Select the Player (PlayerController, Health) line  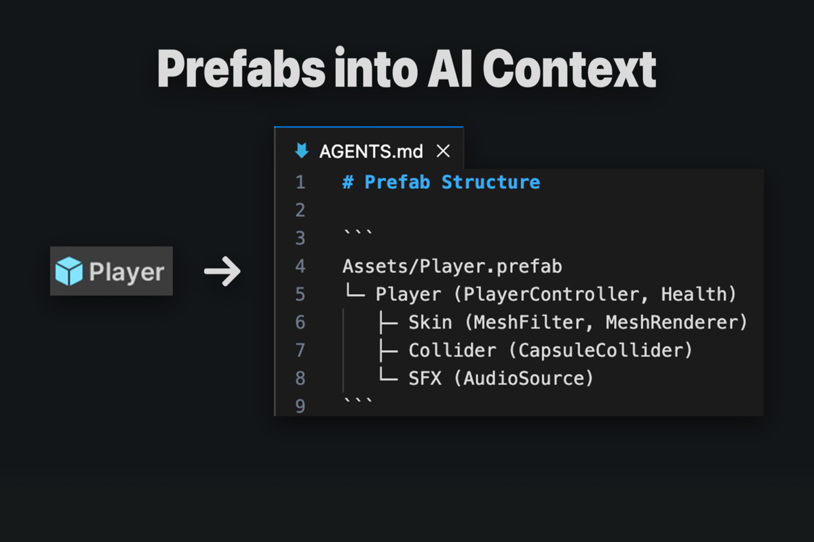[556, 294]
